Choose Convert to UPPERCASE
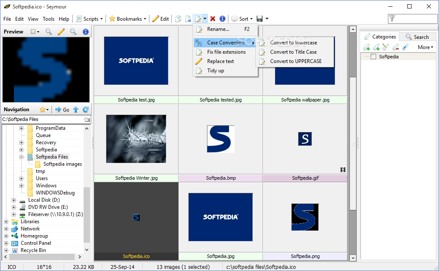The height and width of the screenshot is (271, 439). pos(295,61)
